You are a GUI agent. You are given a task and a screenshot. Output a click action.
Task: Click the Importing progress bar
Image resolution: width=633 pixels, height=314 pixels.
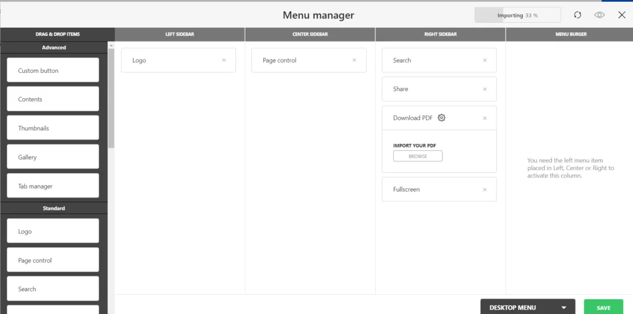point(517,15)
